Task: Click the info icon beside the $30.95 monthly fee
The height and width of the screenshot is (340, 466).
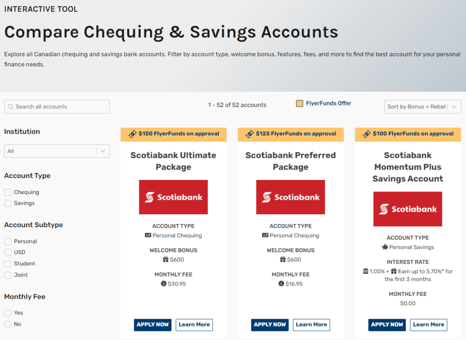Action: coord(165,284)
